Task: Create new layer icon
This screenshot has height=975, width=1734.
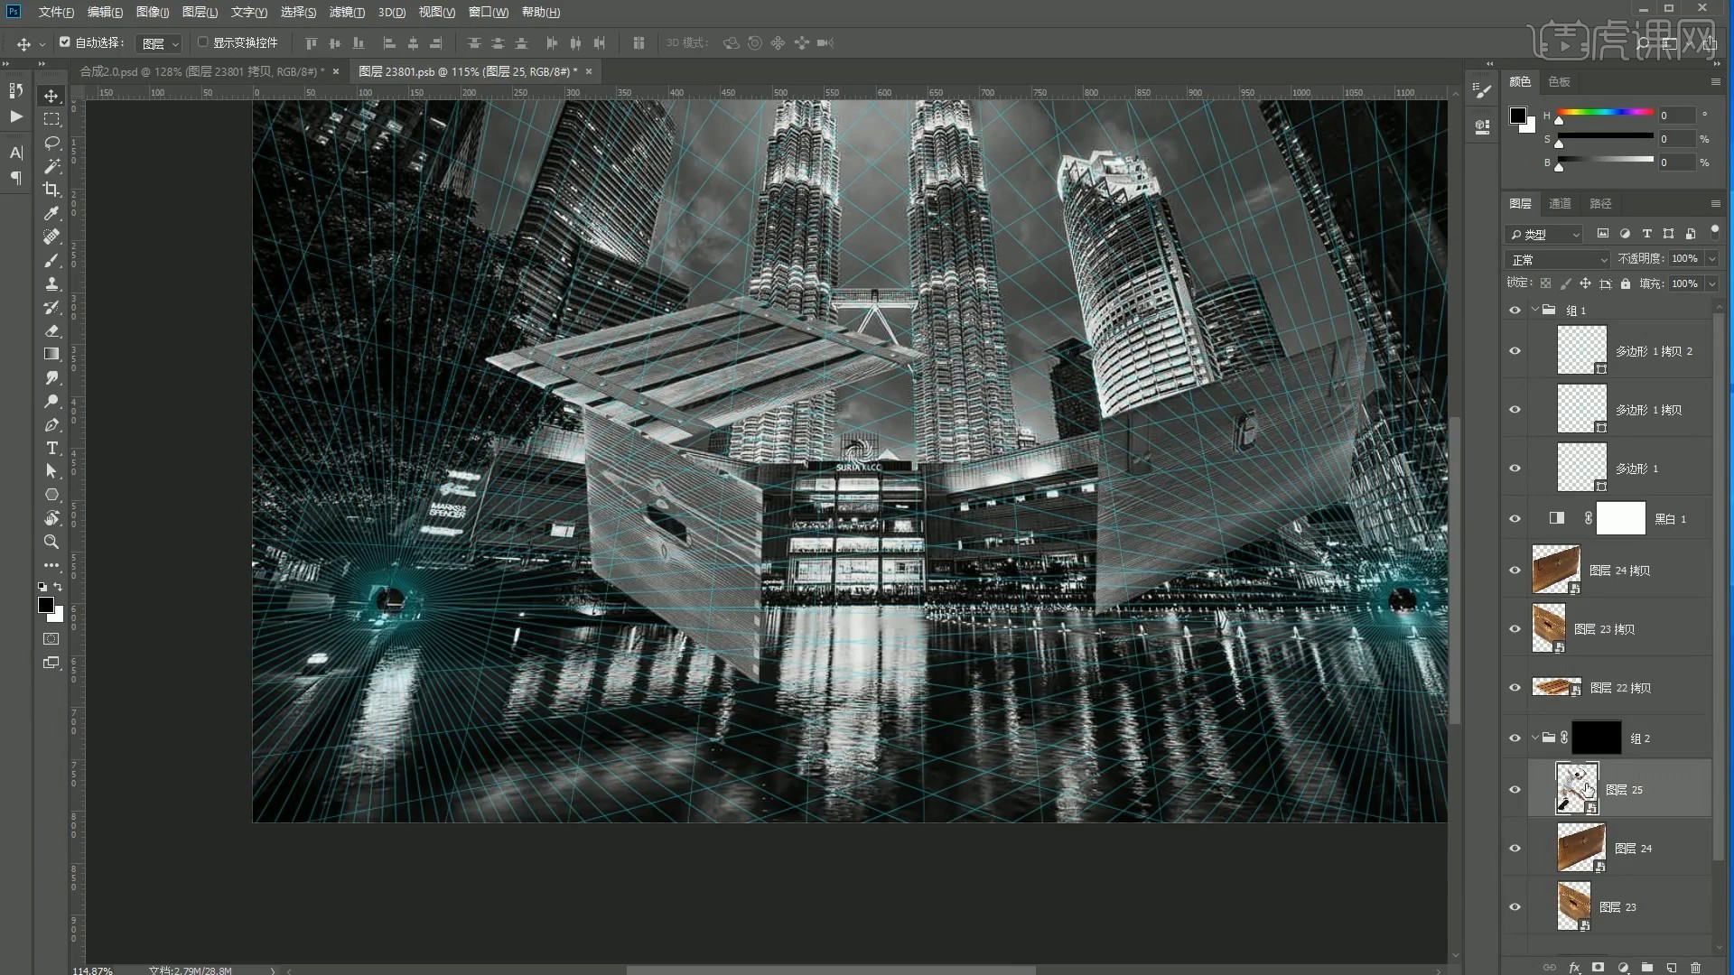Action: click(x=1672, y=967)
